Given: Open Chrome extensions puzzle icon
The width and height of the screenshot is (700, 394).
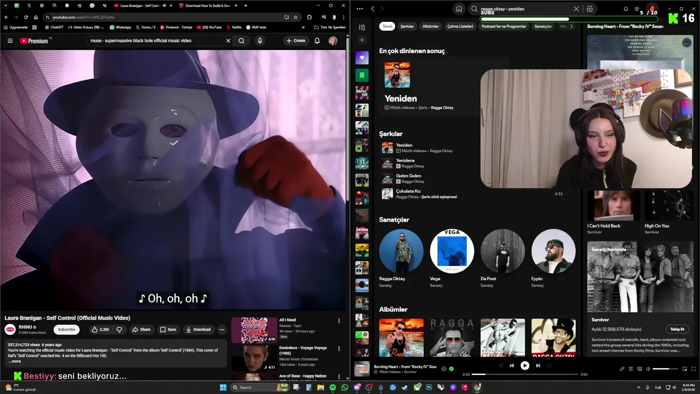Looking at the screenshot, I should coord(309,17).
